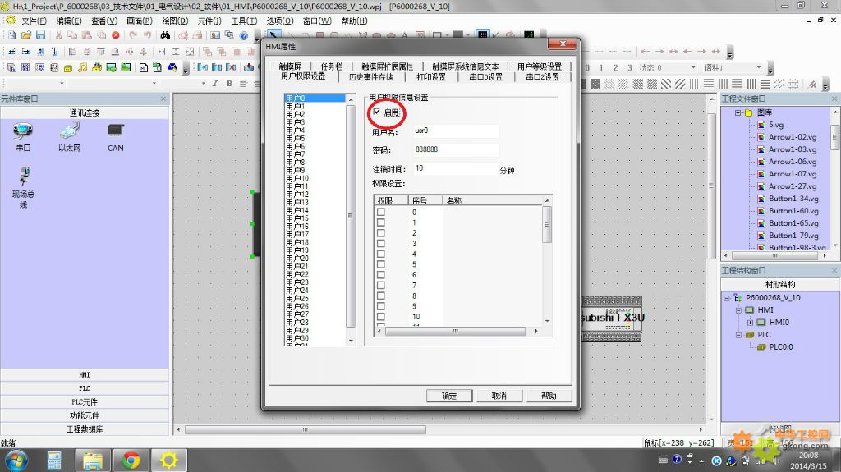Screen dimensions: 841x472
Task: Collapse the HMI tree node
Action: (738, 310)
